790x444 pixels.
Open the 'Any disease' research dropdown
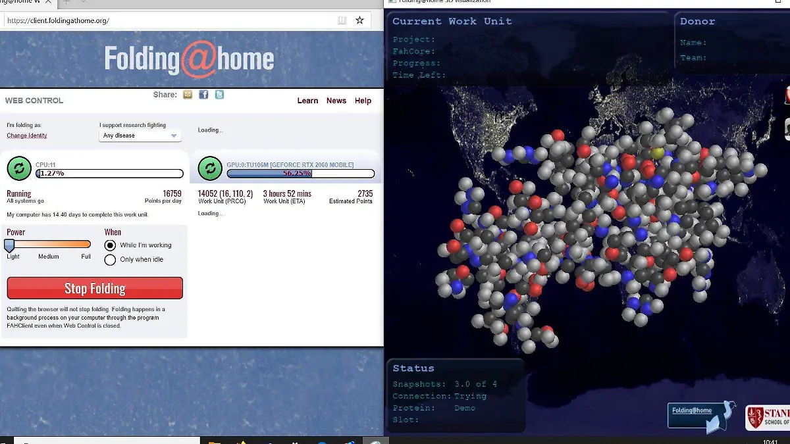(140, 136)
